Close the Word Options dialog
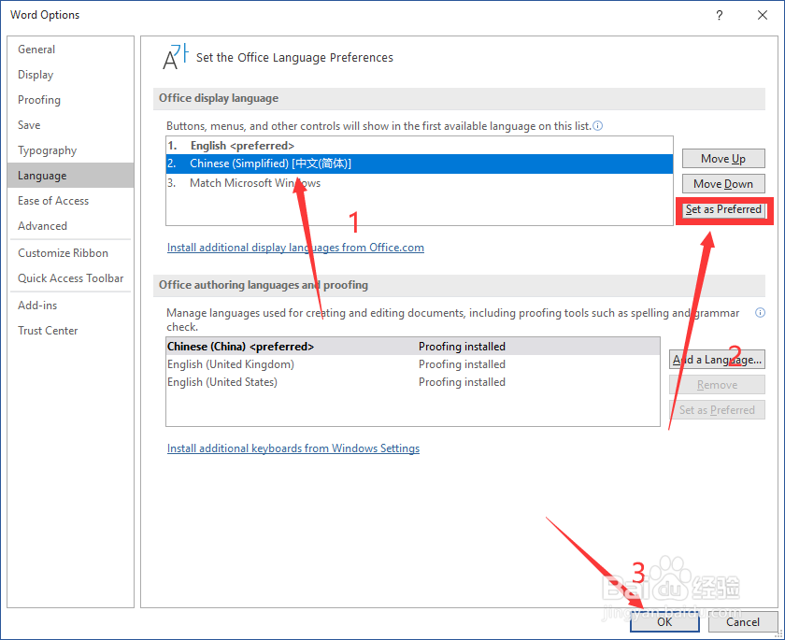Image resolution: width=785 pixels, height=640 pixels. pos(762,15)
